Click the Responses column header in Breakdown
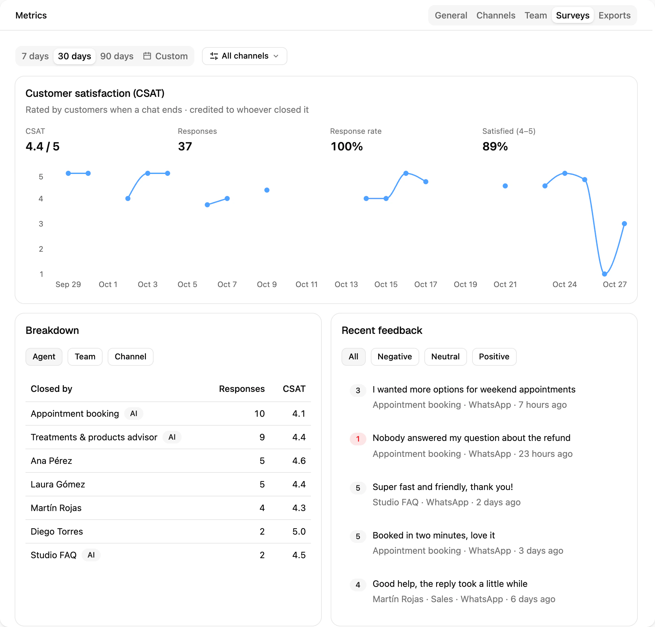Image resolution: width=655 pixels, height=627 pixels. click(241, 389)
